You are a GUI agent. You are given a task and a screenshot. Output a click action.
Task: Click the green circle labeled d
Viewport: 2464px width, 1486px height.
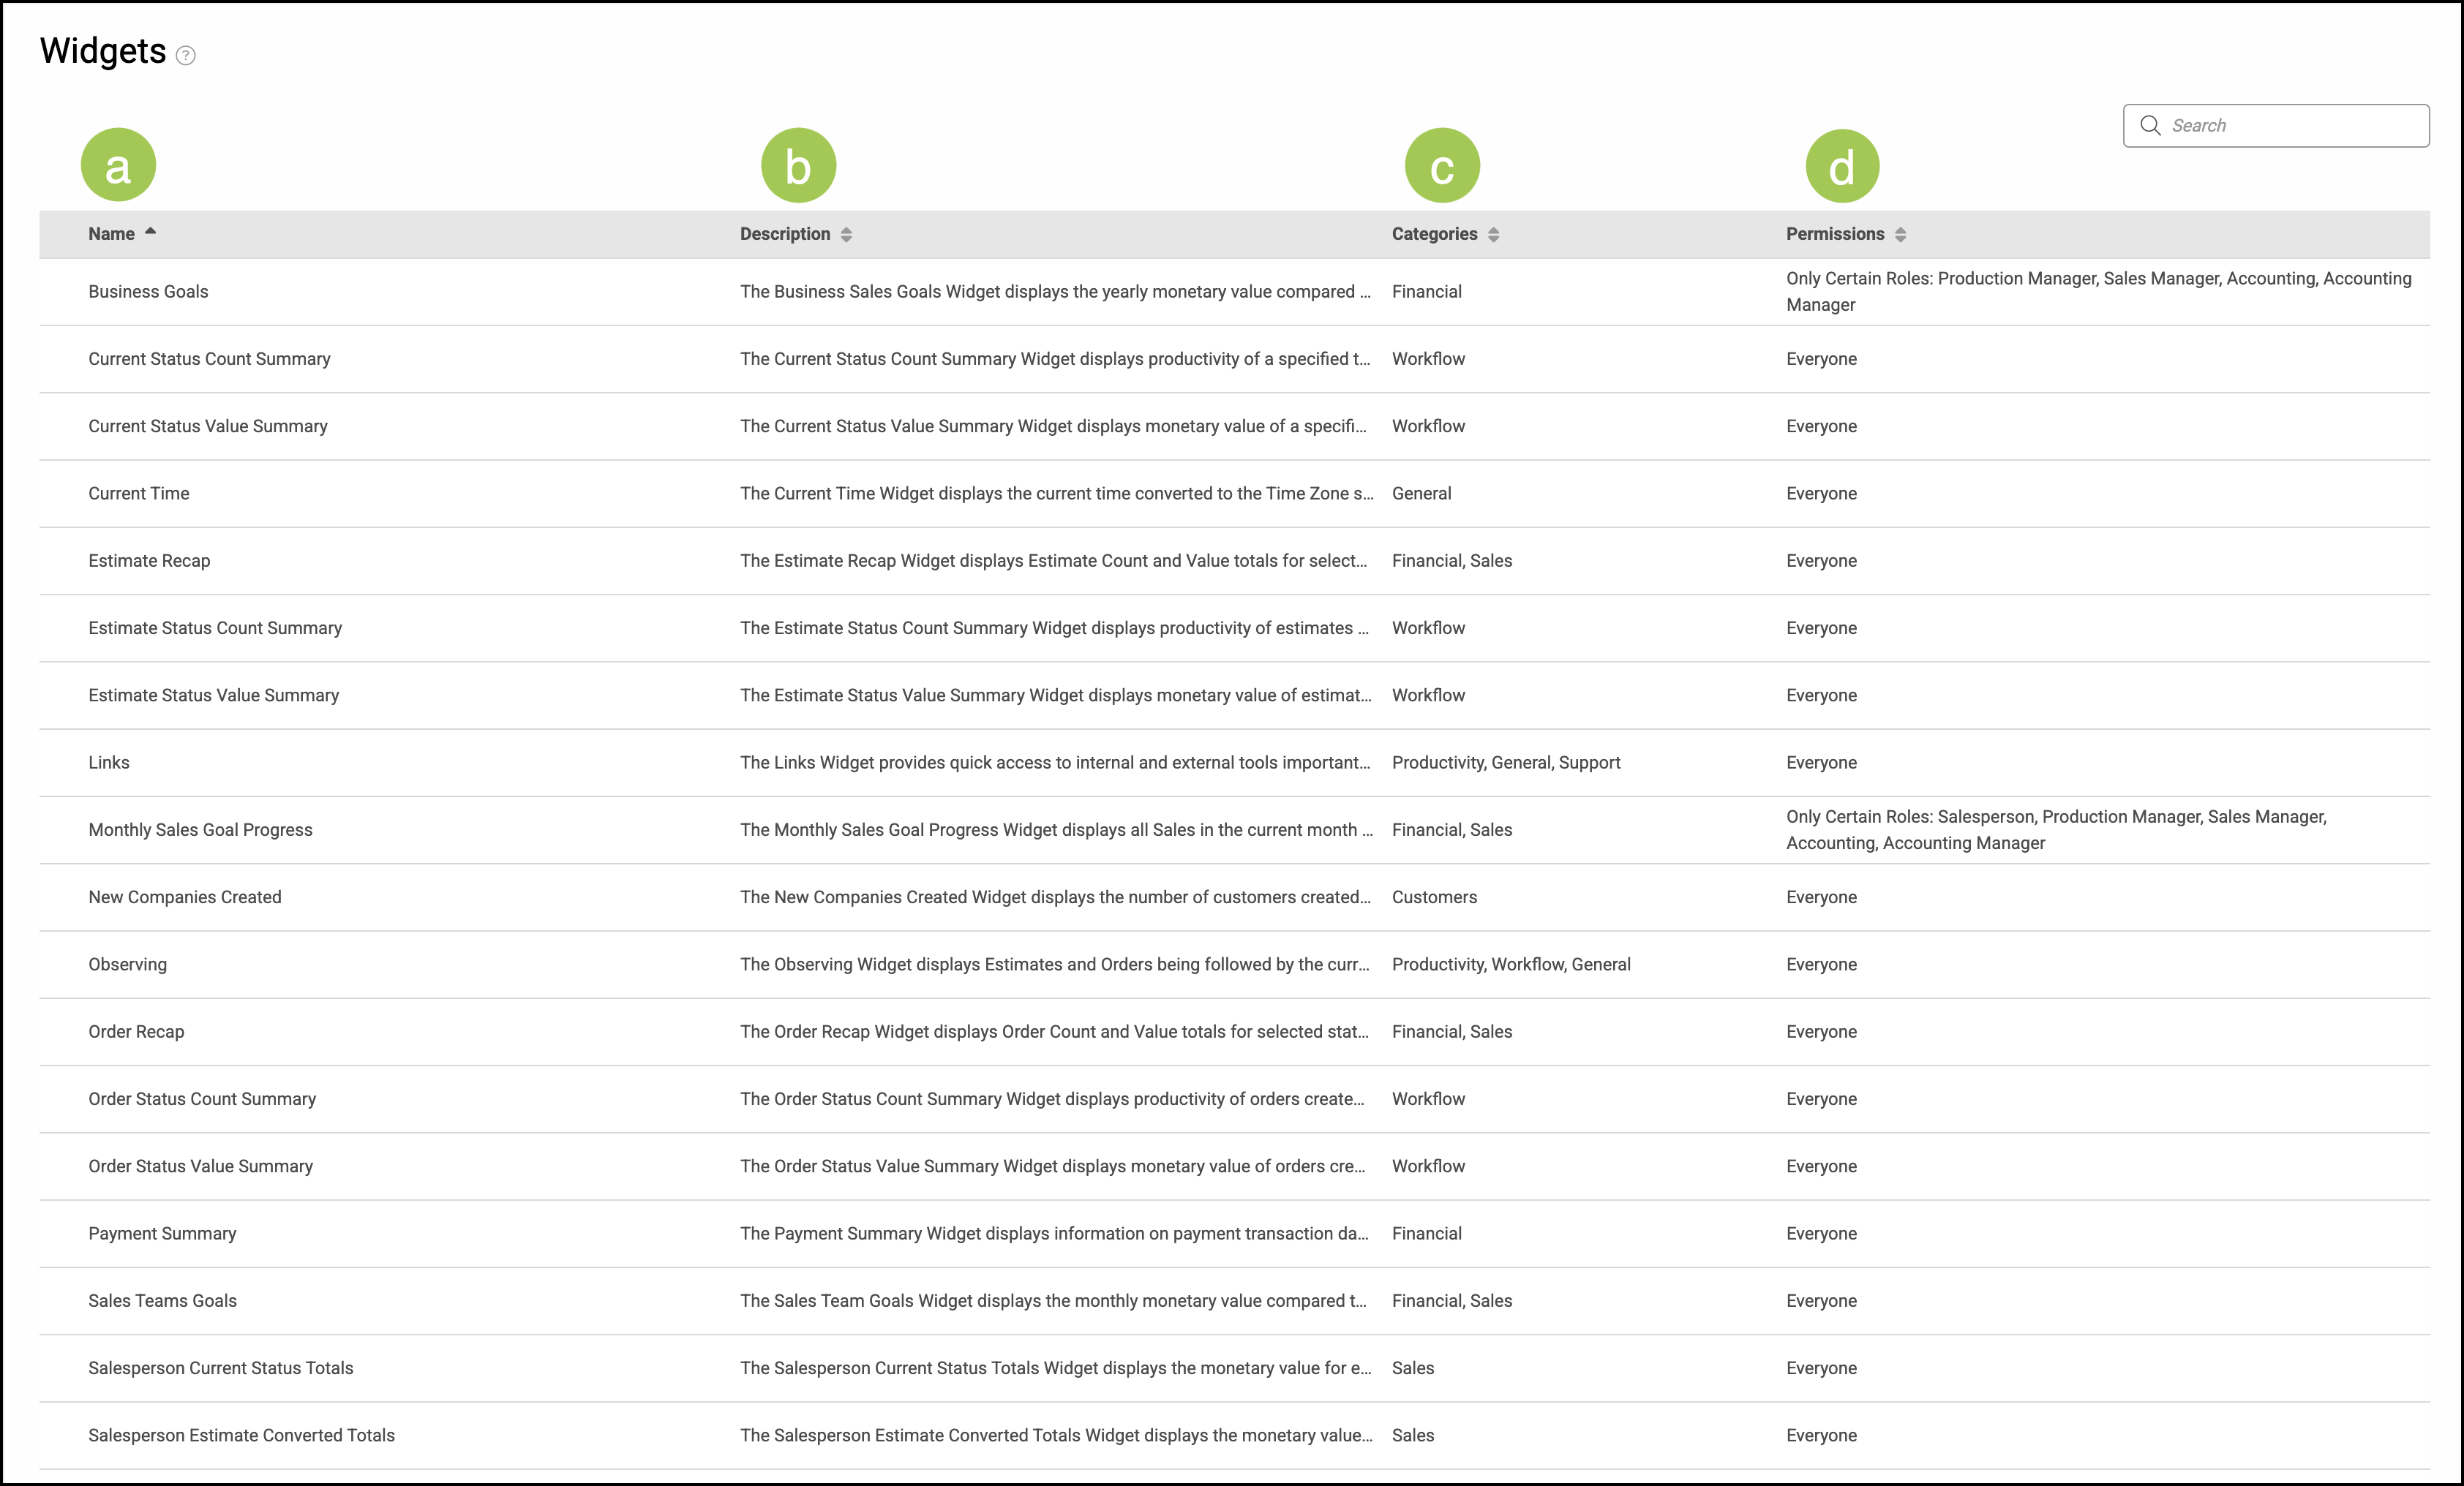pos(1842,166)
